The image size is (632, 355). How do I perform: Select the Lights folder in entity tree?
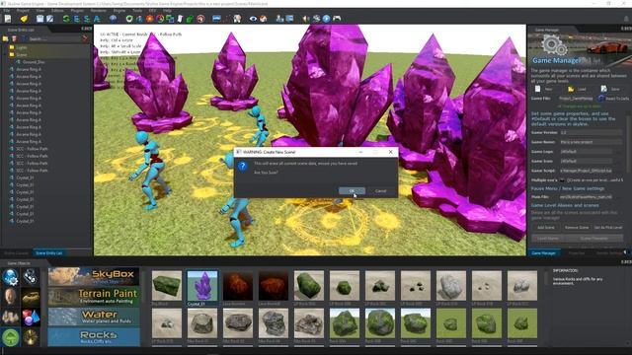click(x=22, y=47)
